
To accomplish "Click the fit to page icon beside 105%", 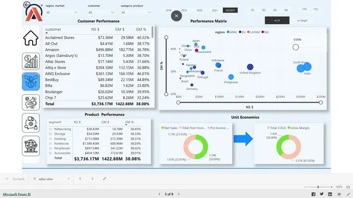I will 348,187.
